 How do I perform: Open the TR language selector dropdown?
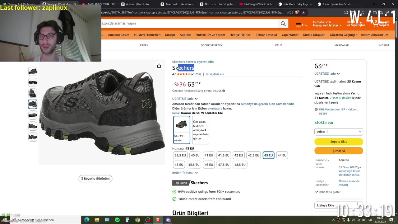tap(302, 25)
